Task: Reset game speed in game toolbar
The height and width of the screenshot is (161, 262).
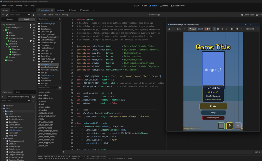Action: 185,29
